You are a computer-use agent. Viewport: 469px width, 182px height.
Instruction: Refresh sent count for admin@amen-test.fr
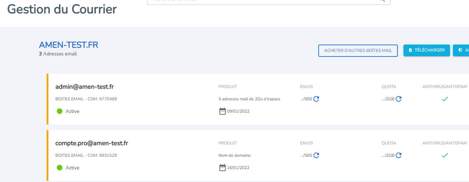point(316,99)
